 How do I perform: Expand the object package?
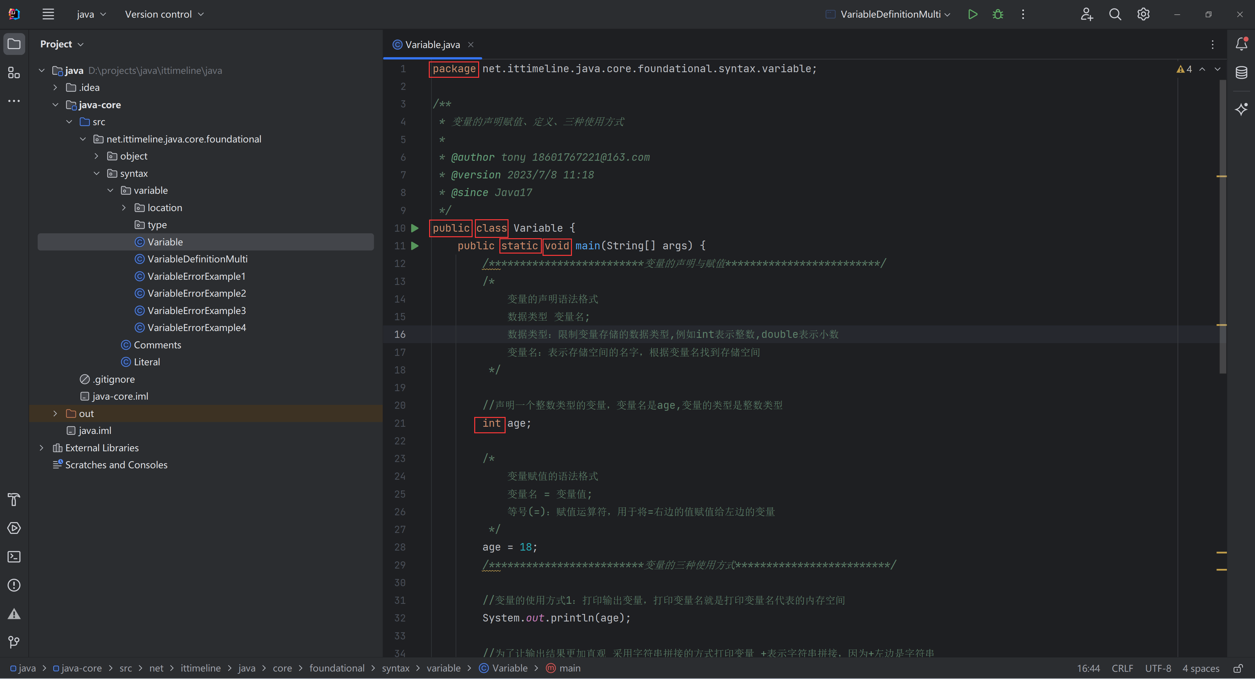[x=96, y=157]
